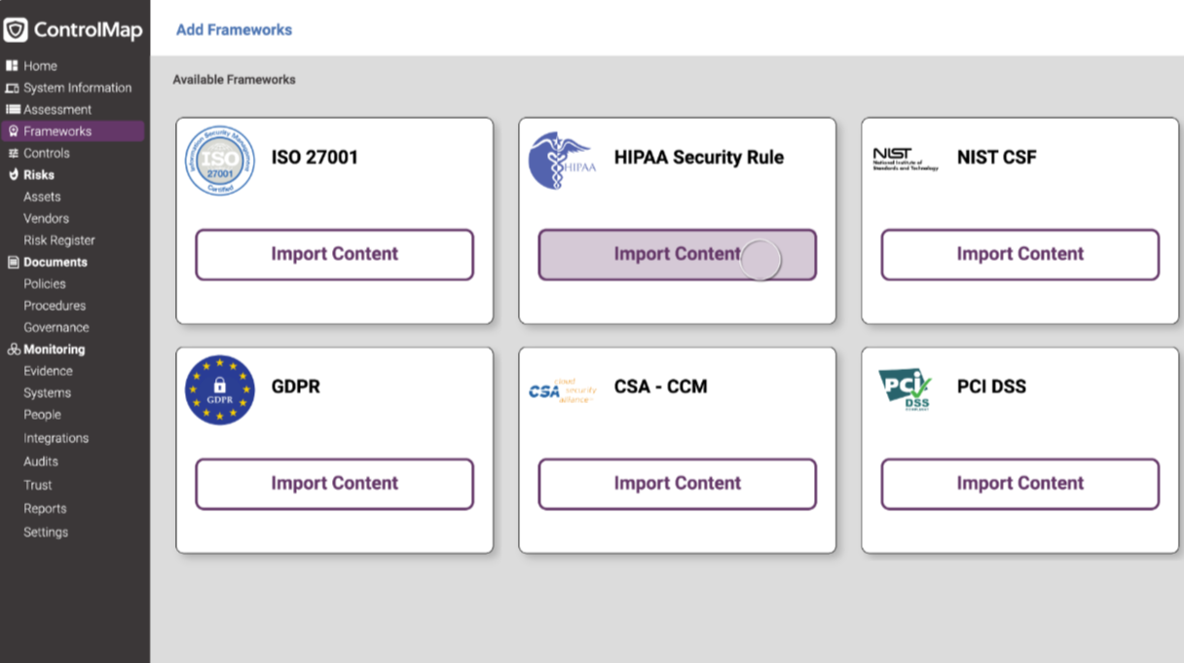Import Content for PCI DSS
This screenshot has height=663, width=1184.
point(1019,484)
